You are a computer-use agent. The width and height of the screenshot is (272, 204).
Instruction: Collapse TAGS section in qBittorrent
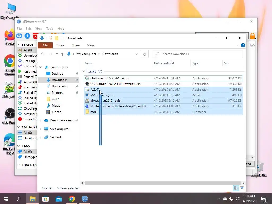click(x=19, y=146)
